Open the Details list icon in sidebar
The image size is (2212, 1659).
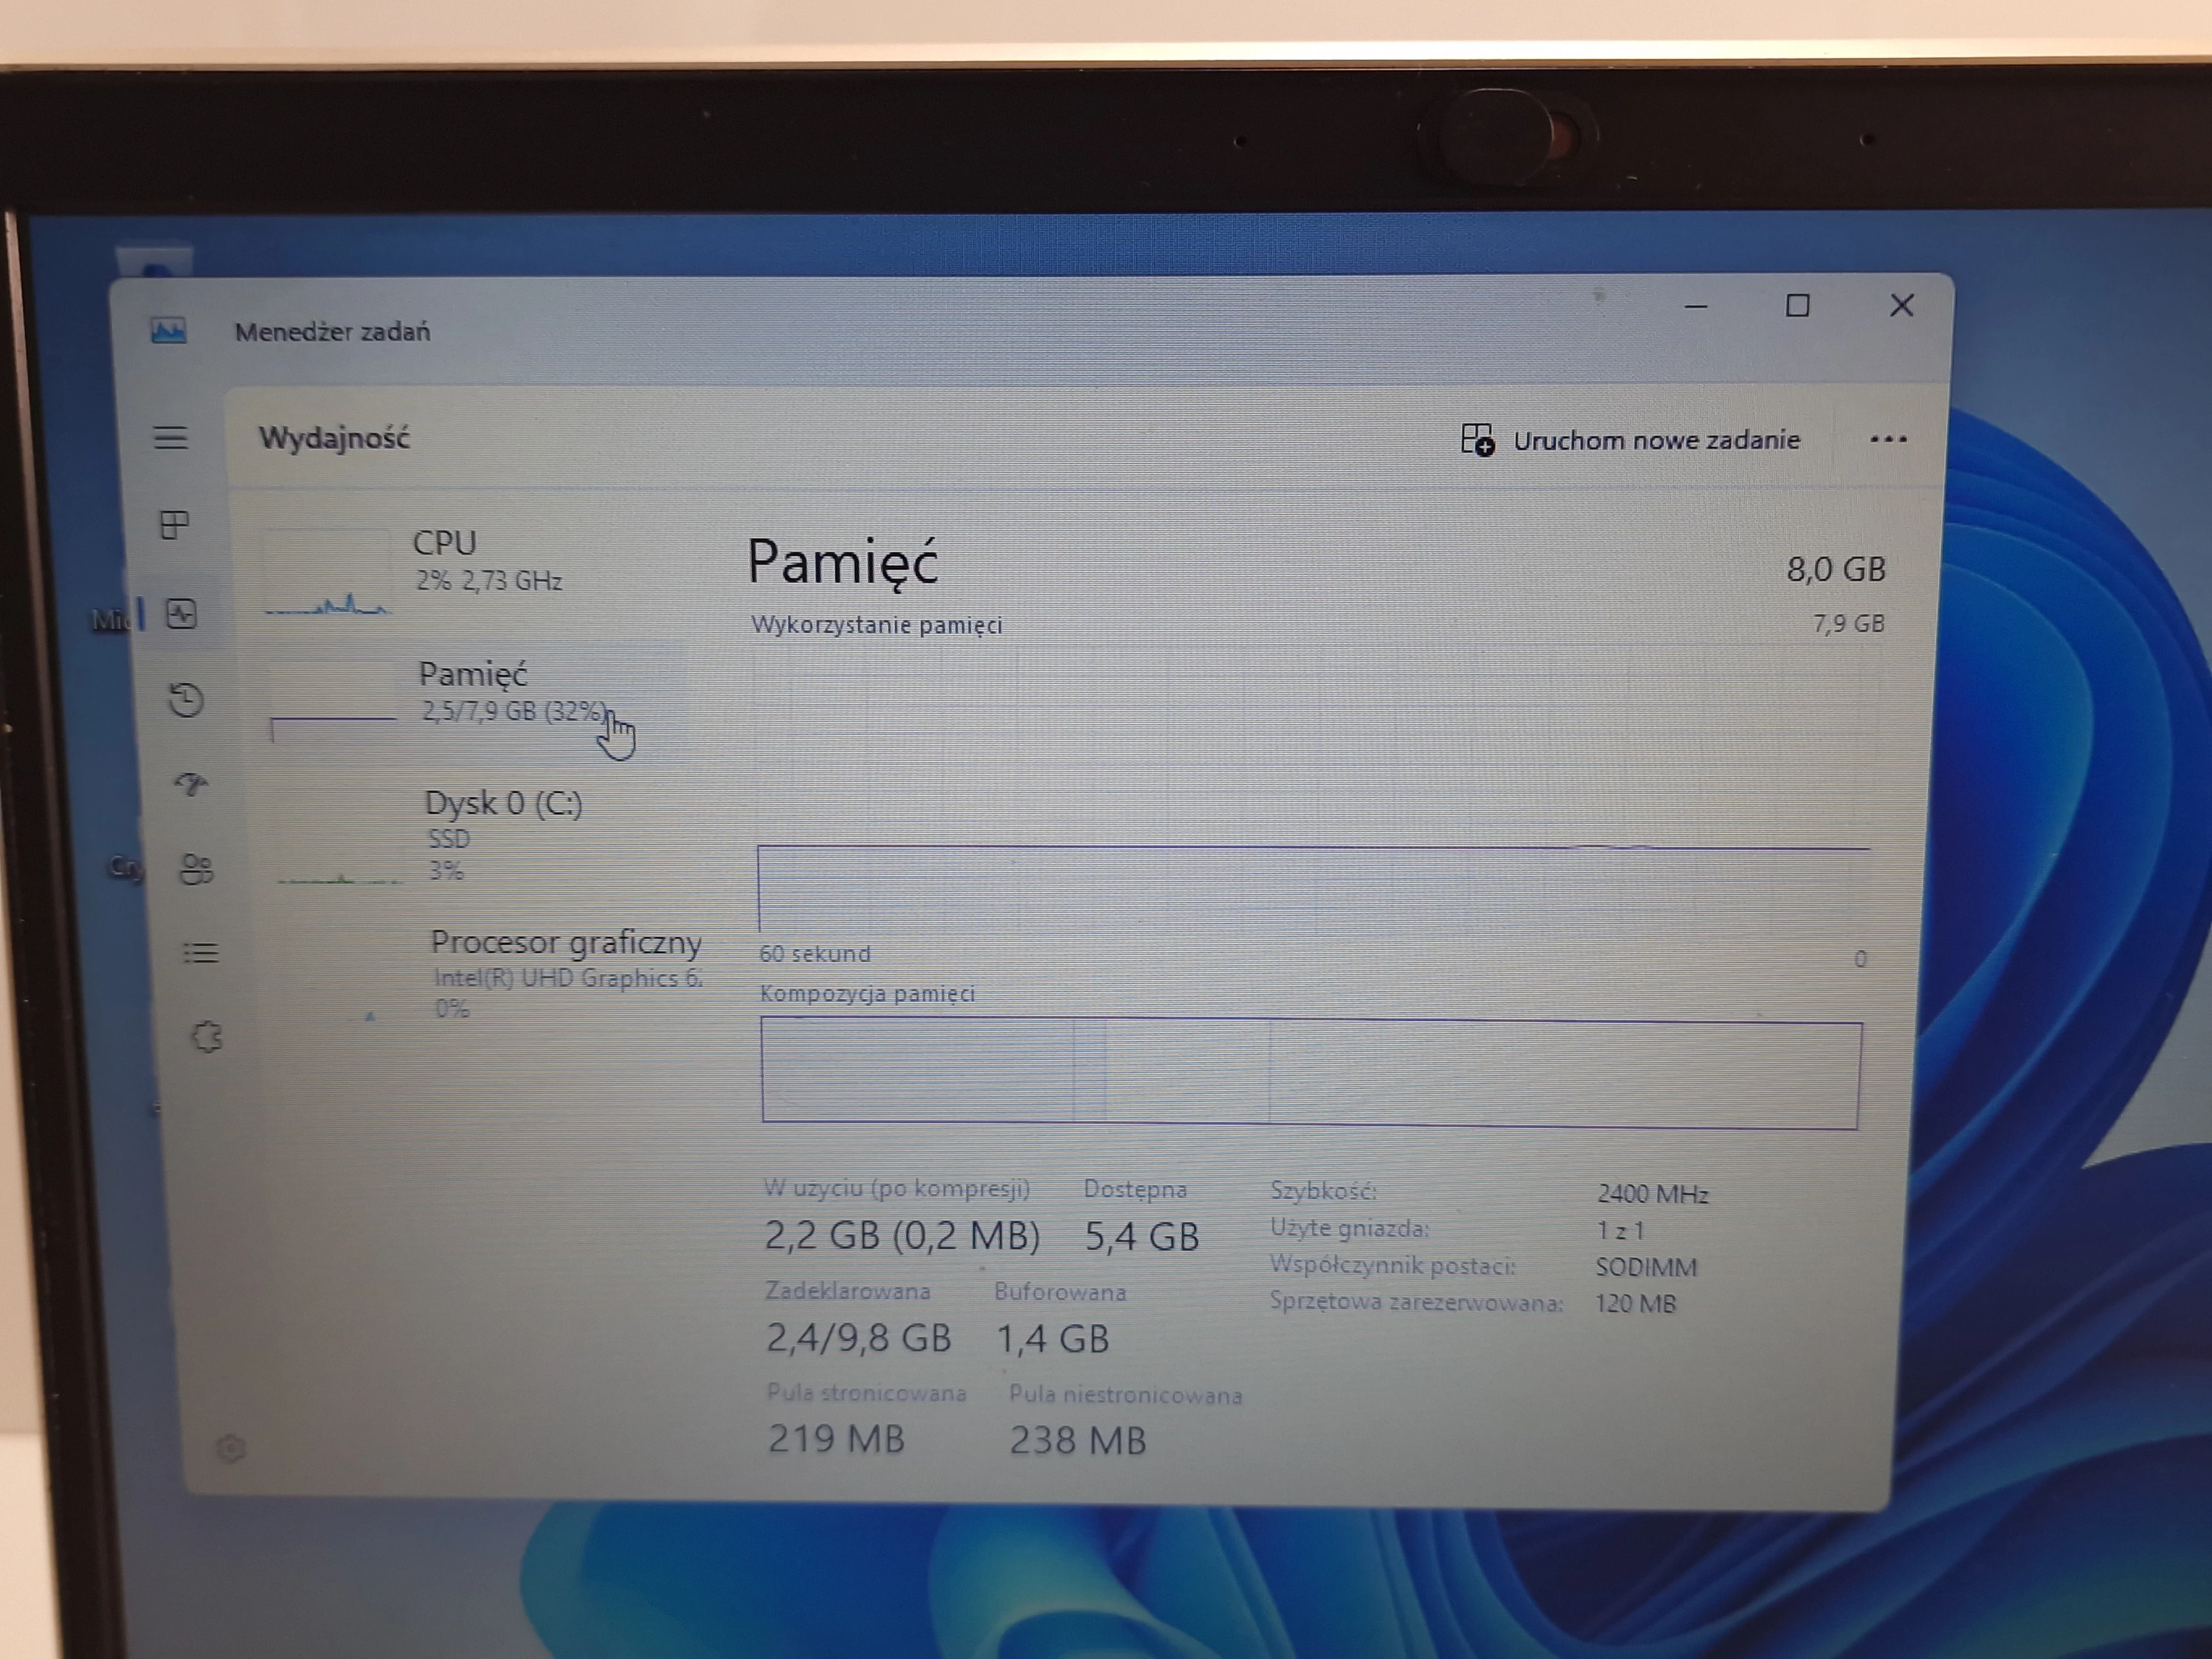click(x=200, y=953)
